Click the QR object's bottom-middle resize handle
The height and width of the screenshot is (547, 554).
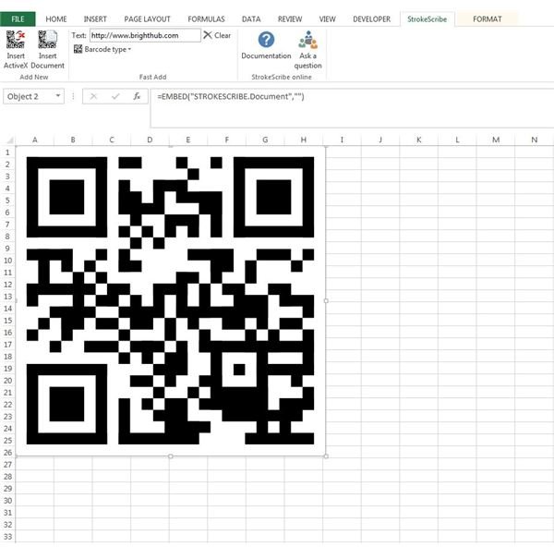point(170,456)
